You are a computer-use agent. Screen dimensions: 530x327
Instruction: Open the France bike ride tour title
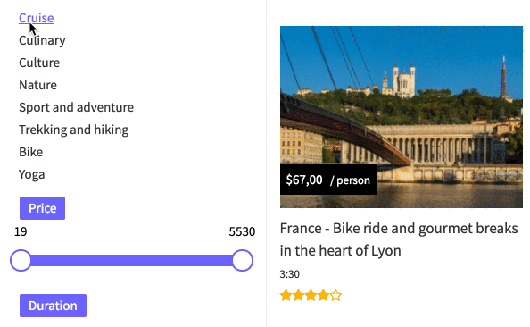(399, 239)
